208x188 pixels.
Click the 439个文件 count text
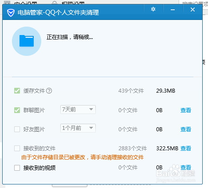tap(131, 91)
